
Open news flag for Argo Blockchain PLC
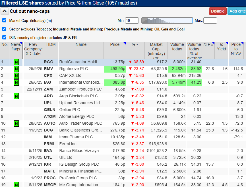tap(16, 96)
